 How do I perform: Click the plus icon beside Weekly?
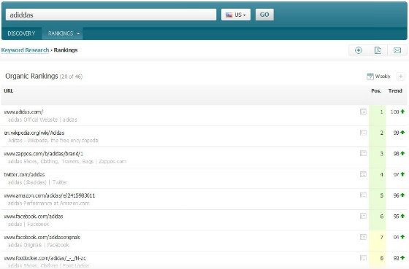pyautogui.click(x=400, y=77)
